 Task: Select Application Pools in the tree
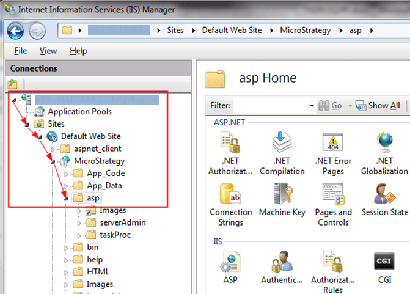[79, 112]
